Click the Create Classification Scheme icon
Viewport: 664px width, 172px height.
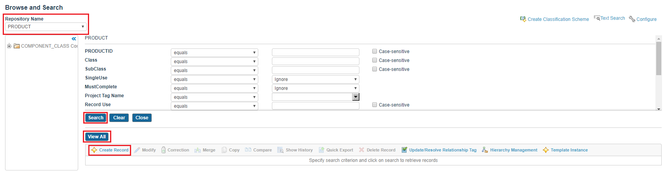tap(523, 19)
